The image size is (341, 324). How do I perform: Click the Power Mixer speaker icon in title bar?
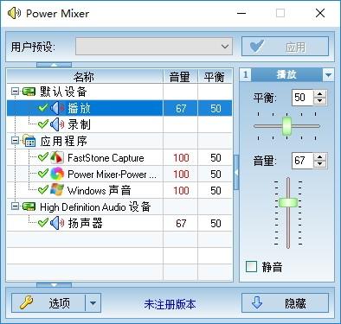[14, 13]
